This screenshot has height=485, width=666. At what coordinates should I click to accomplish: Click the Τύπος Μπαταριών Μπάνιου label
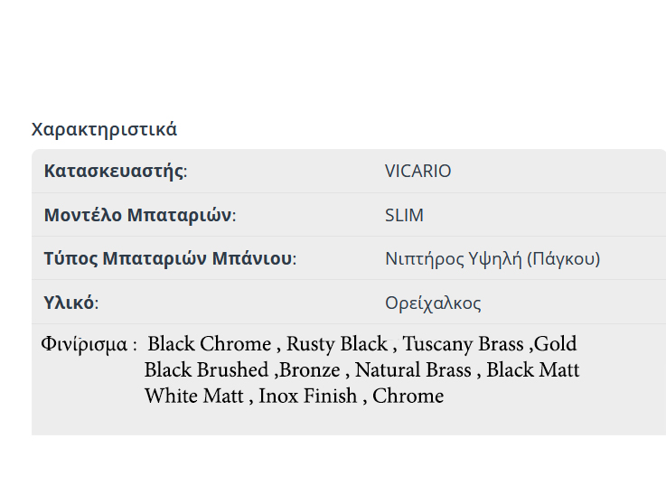[x=170, y=259]
